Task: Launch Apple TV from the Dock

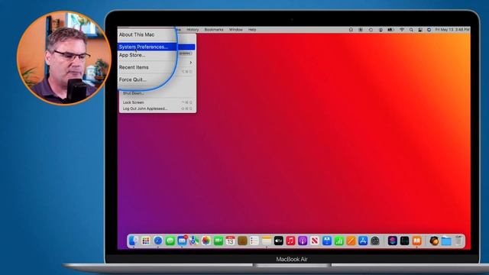Action: click(278, 241)
